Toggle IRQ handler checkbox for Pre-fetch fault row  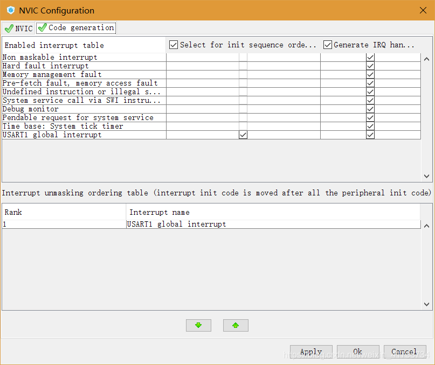coord(370,83)
